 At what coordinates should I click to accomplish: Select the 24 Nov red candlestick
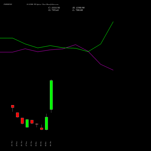pyautogui.click(x=13, y=106)
